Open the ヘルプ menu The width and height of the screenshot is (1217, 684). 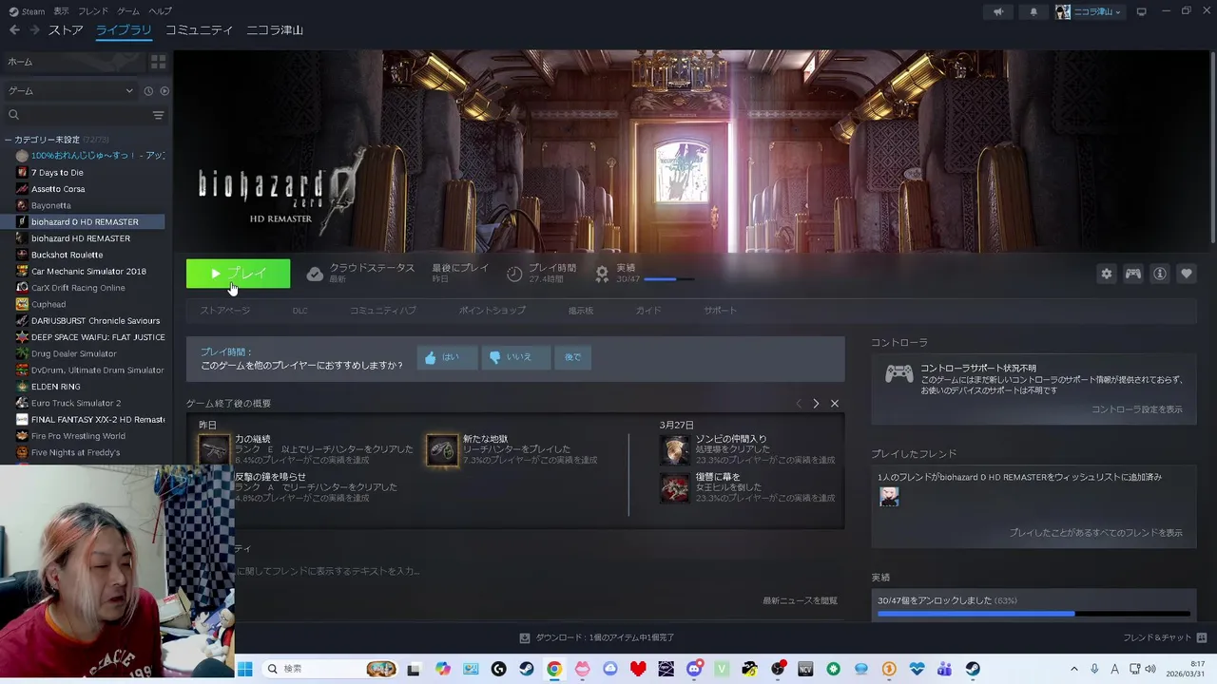(161, 11)
